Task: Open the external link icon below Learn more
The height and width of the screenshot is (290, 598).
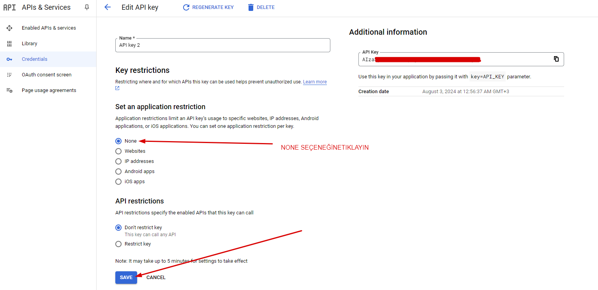Action: click(x=117, y=88)
